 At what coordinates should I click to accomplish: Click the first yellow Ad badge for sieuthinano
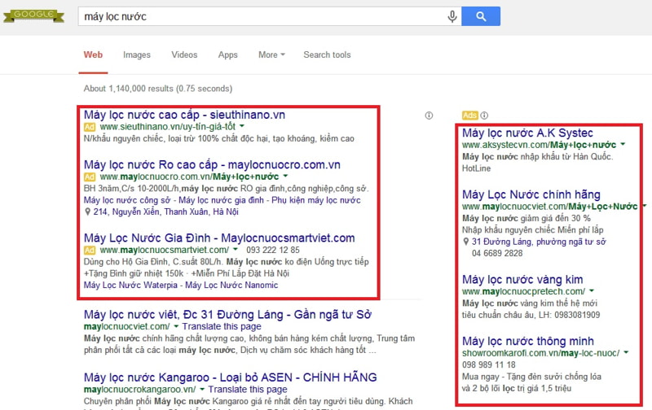[90, 128]
